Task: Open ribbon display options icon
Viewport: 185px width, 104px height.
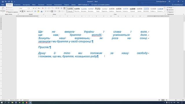Action: pos(169,1)
